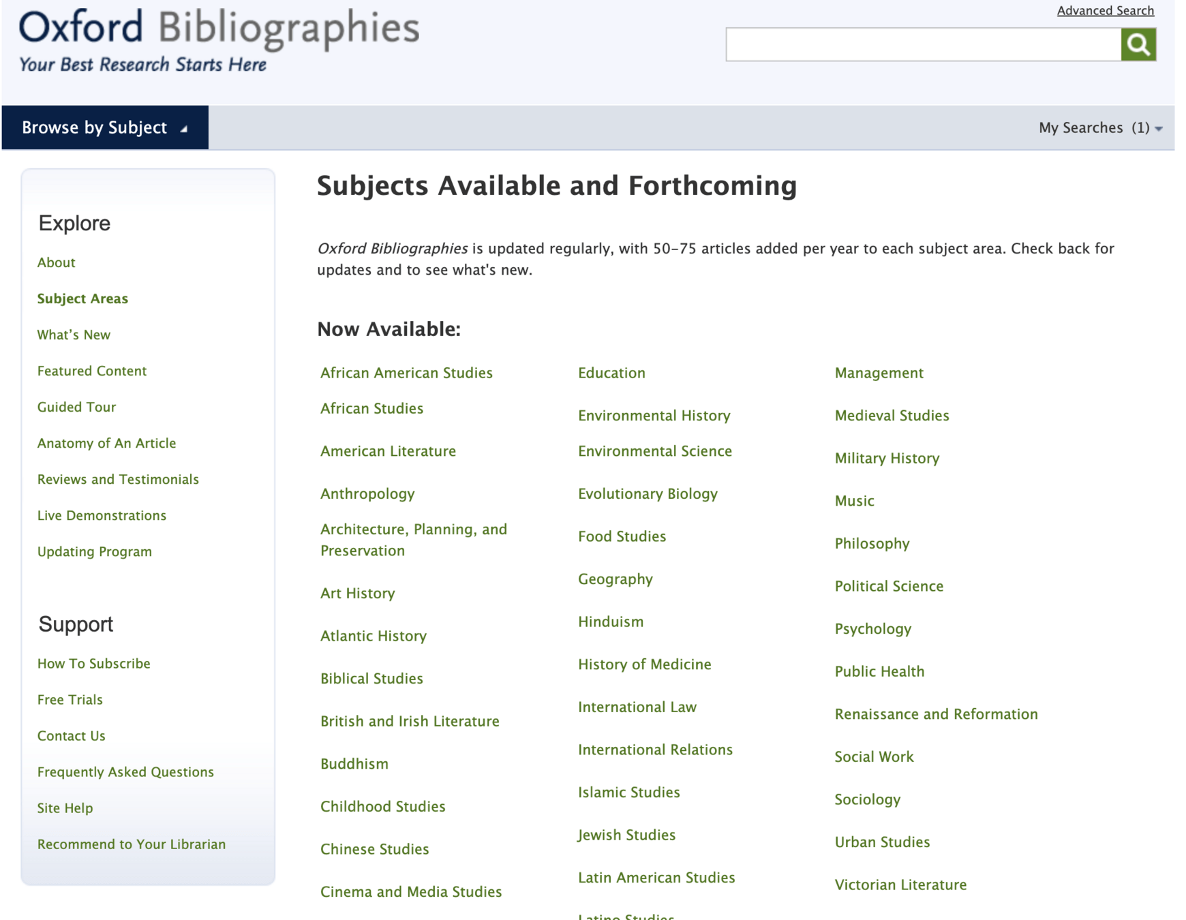
Task: Open African American Studies subject
Action: click(x=406, y=373)
